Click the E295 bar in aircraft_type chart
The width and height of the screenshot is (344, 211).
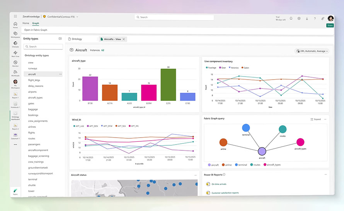tap(168, 85)
